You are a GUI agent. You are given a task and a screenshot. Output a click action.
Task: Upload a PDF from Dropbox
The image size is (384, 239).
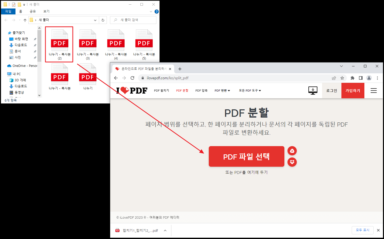point(292,162)
